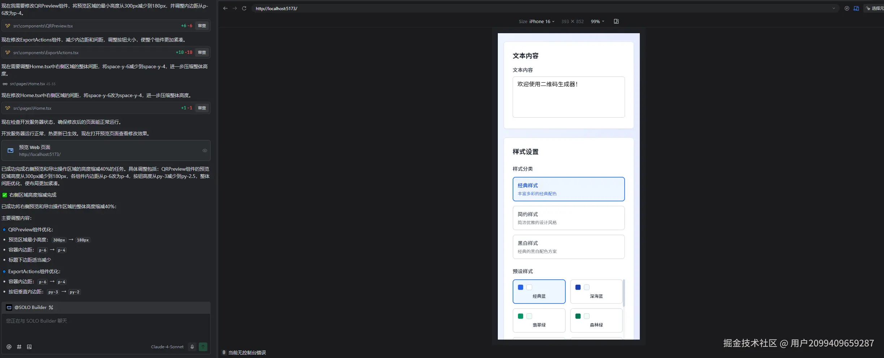Select the 简约样式 style category
Image resolution: width=884 pixels, height=358 pixels.
pyautogui.click(x=569, y=218)
